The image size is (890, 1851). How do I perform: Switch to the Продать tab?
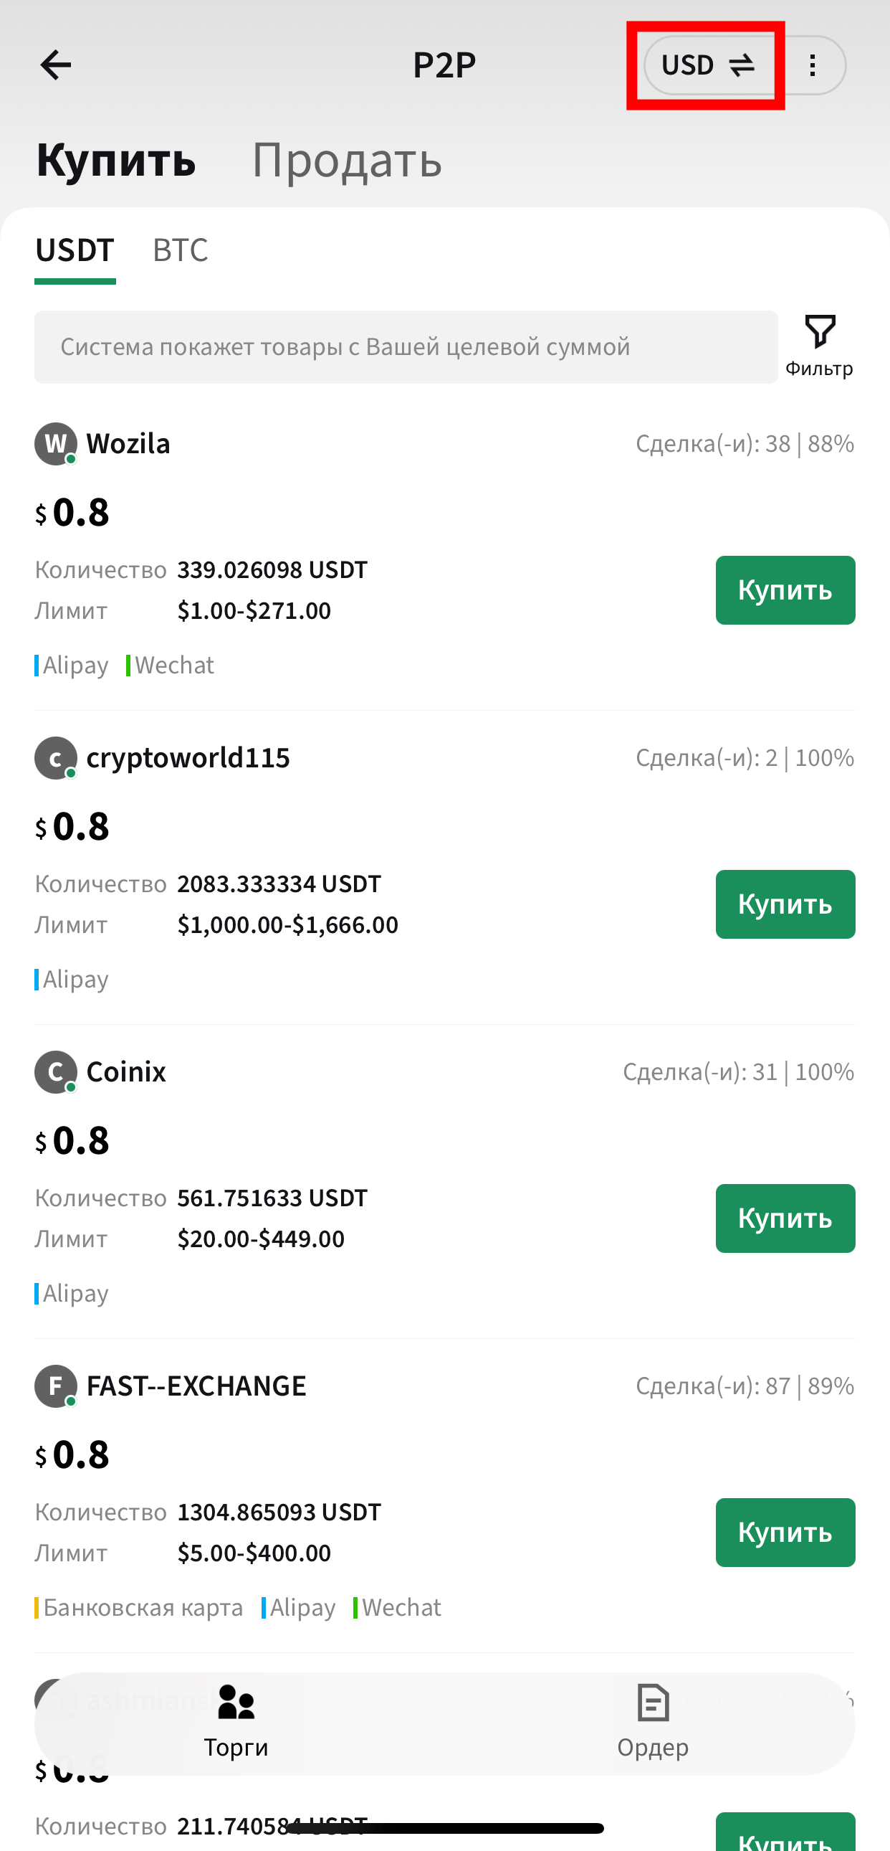point(347,159)
